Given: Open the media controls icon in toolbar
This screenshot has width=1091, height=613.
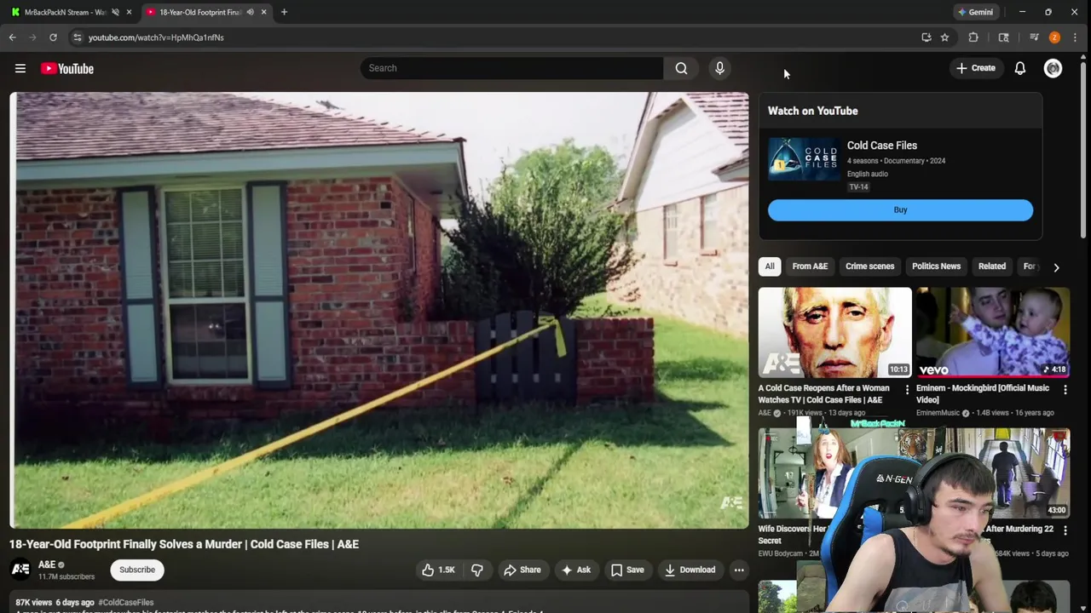Looking at the screenshot, I should [1034, 37].
